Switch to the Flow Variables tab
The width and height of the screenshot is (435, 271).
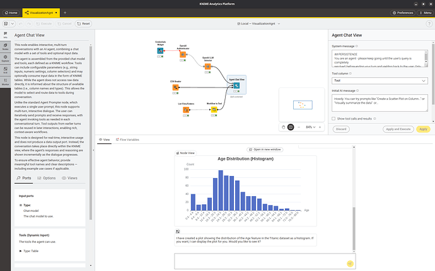click(x=127, y=140)
